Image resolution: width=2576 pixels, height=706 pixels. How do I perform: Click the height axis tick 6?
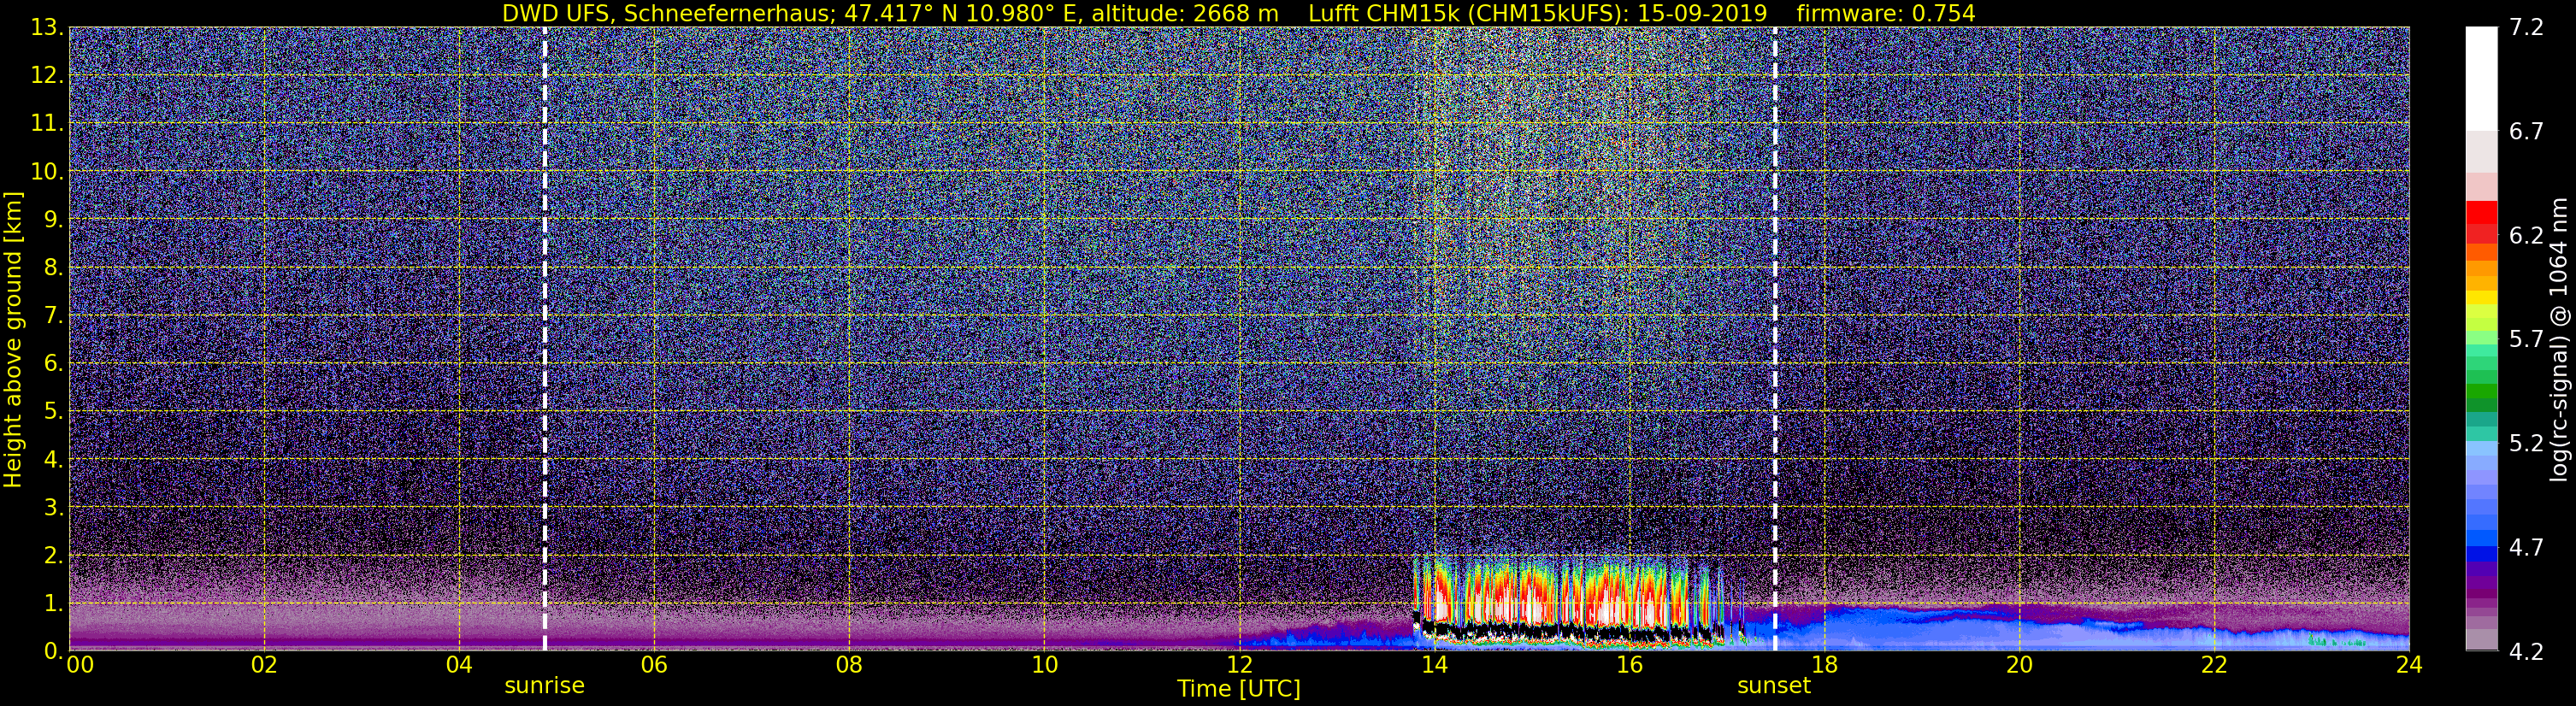coord(54,364)
